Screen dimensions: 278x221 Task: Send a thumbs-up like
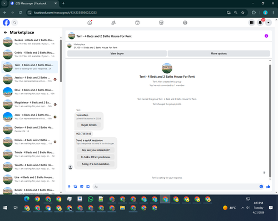point(268,187)
